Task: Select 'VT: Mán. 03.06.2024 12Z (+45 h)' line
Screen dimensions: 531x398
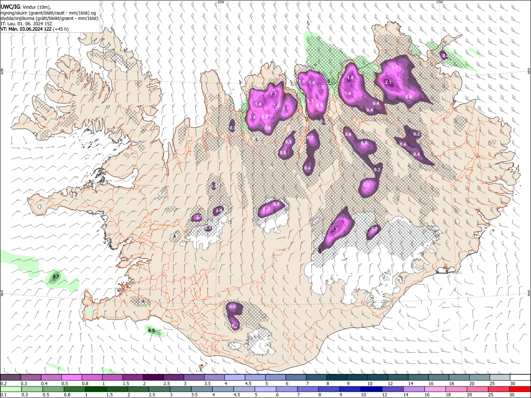Action: (x=35, y=29)
